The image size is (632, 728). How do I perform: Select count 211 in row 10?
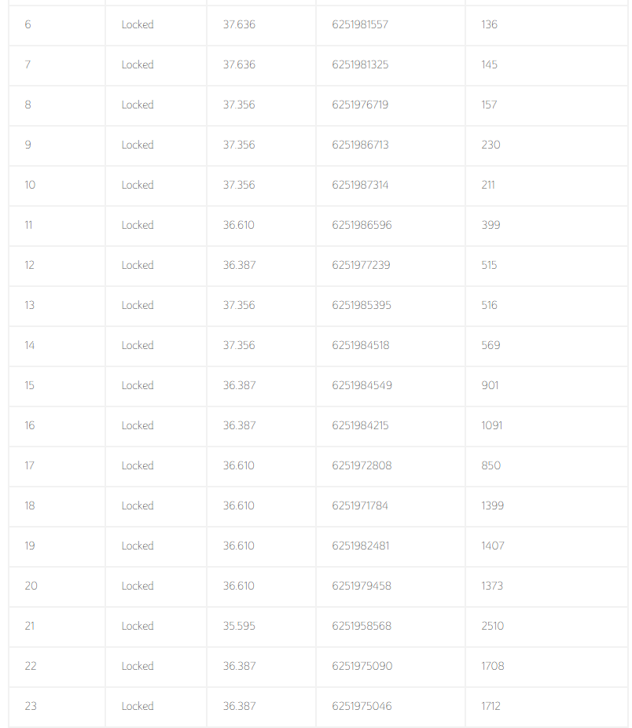point(487,185)
